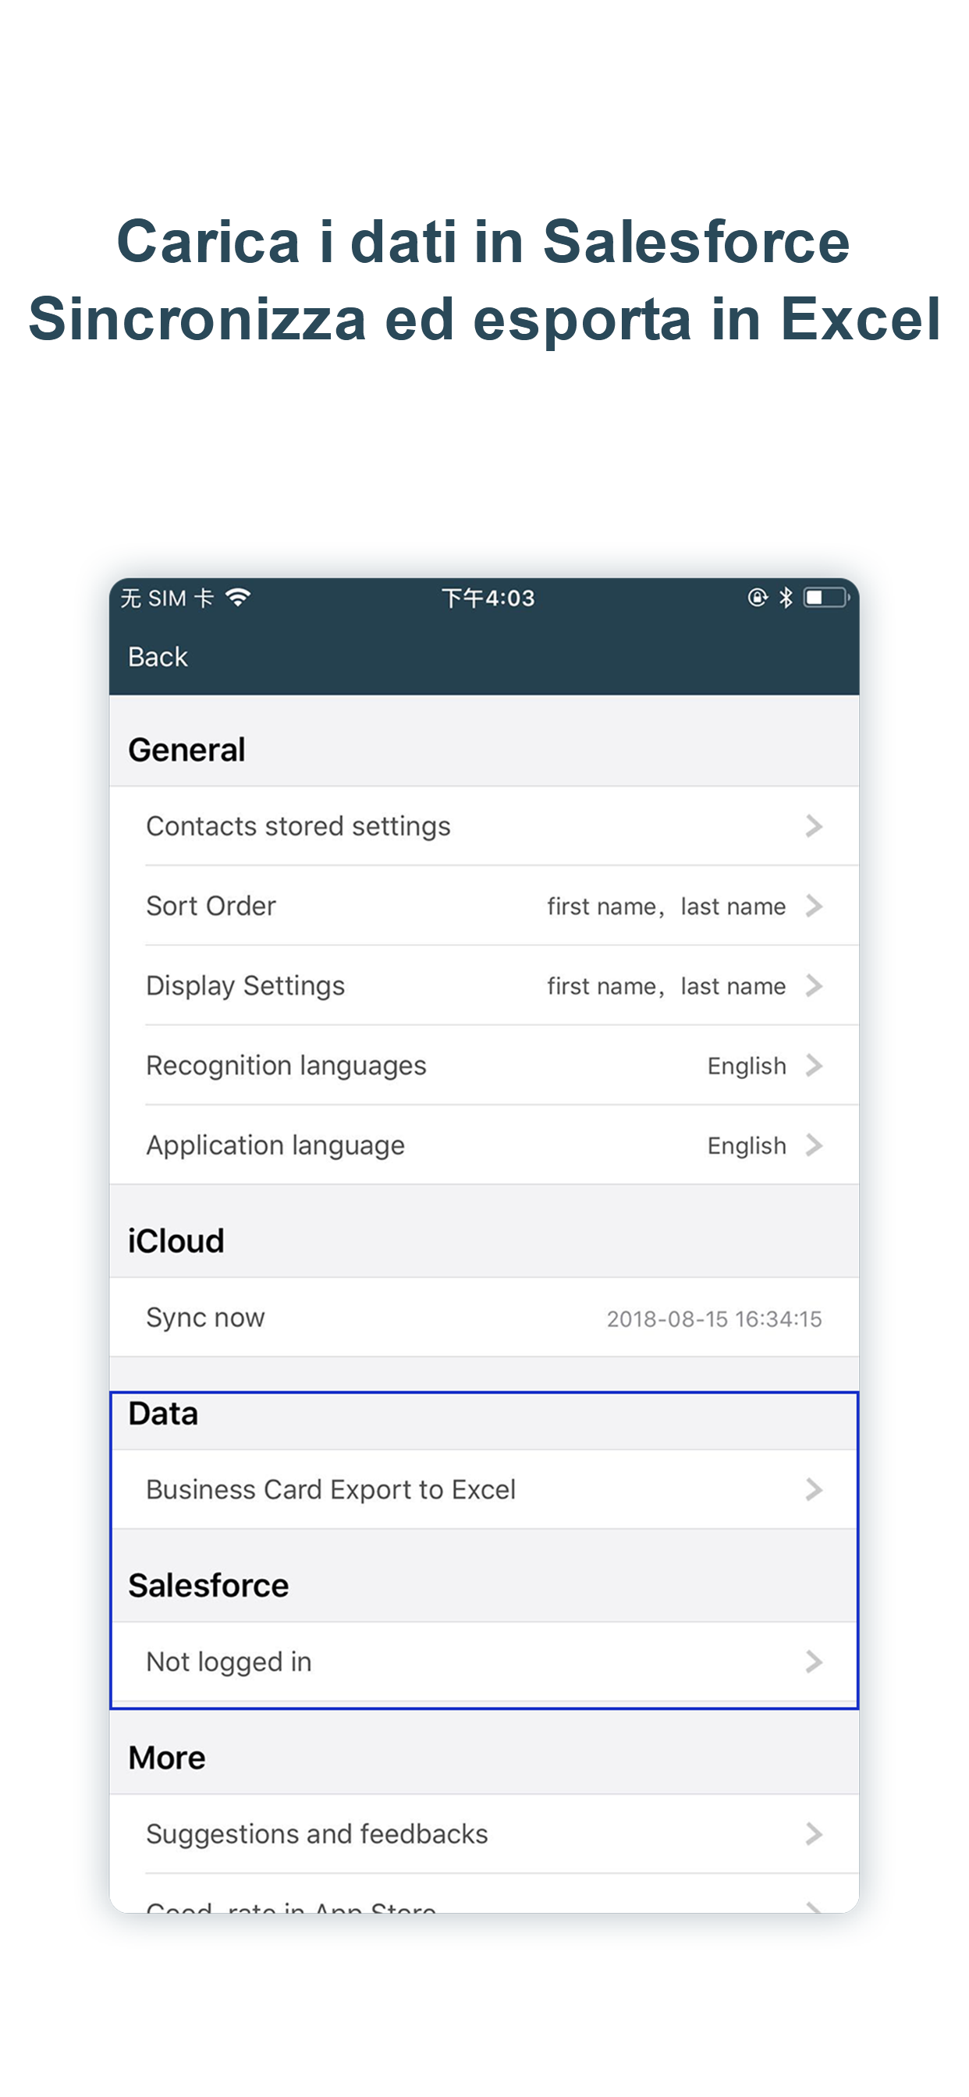Tap English value for Application language
This screenshot has height=2097, width=969.
click(x=747, y=1145)
